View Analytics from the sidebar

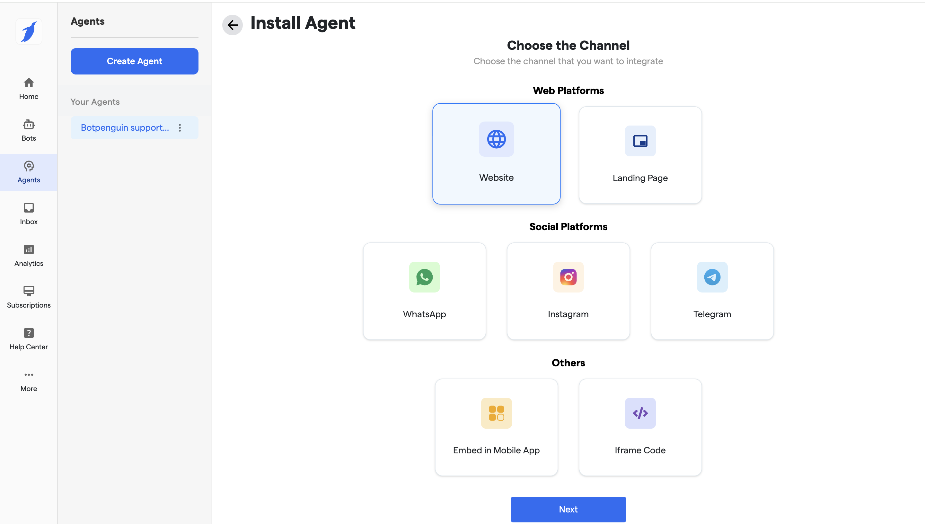[29, 256]
